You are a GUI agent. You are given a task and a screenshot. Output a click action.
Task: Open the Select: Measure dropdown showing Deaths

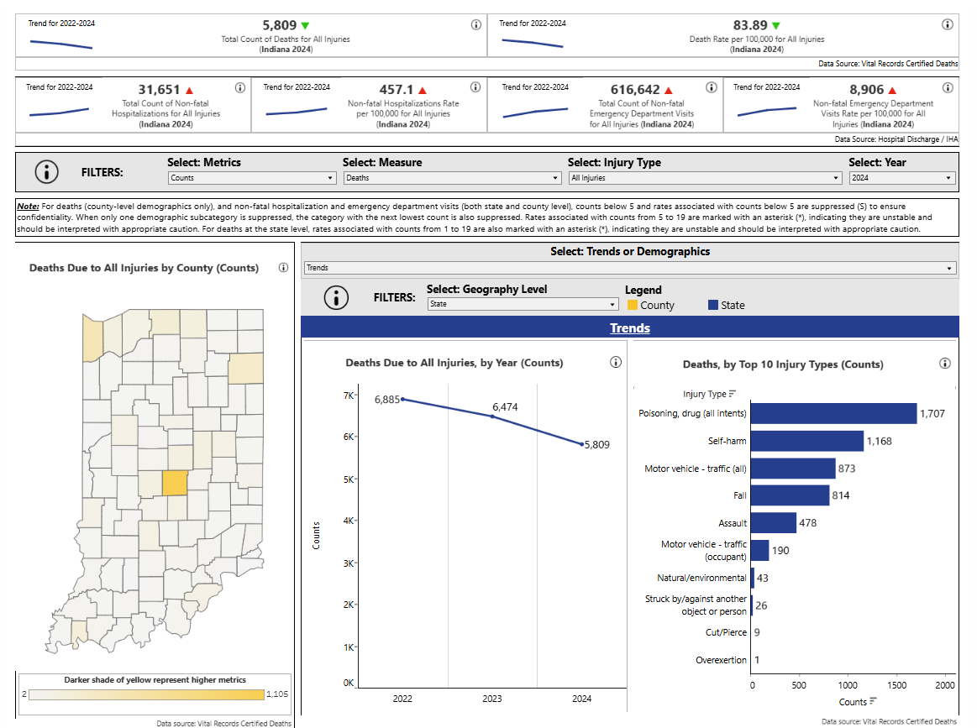click(452, 178)
